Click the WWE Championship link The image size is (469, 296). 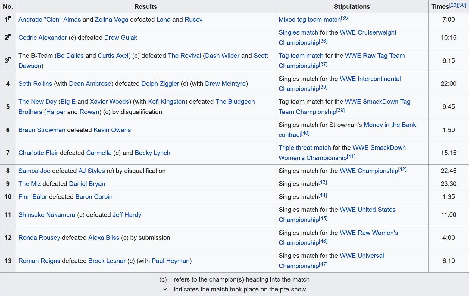pos(368,171)
